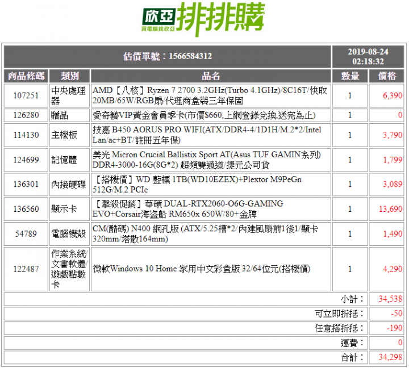The image size is (409, 368).
Task: Select barcode 124699
Action: coord(26,160)
